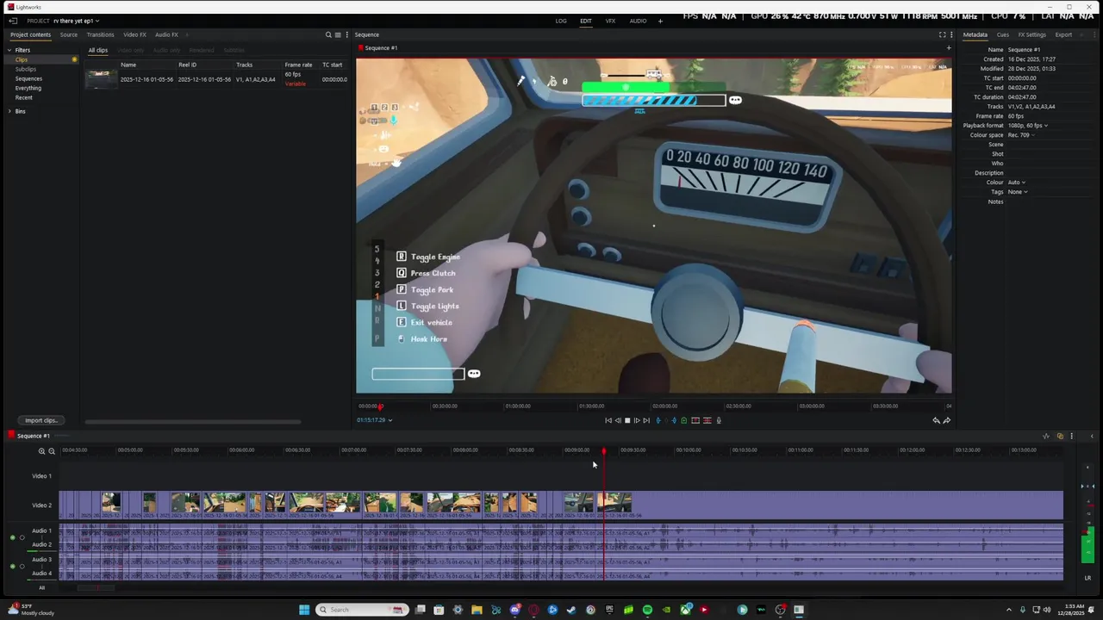Click the Windows Start button
The image size is (1103, 620).
[304, 610]
